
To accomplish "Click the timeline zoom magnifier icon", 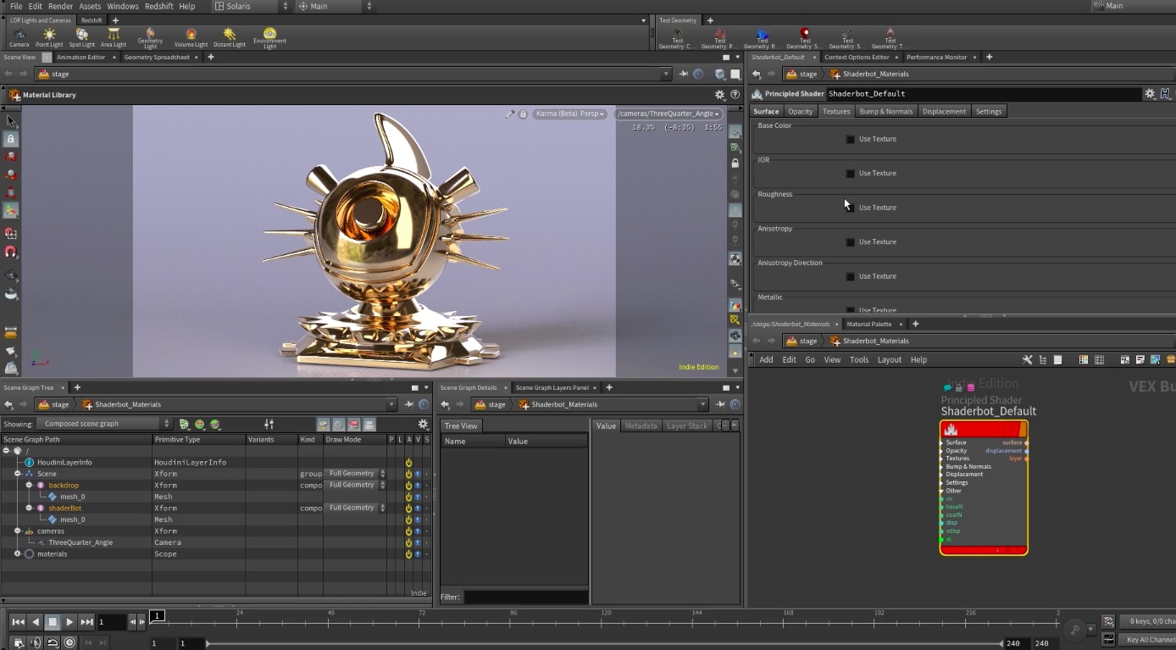I will pos(1074,629).
